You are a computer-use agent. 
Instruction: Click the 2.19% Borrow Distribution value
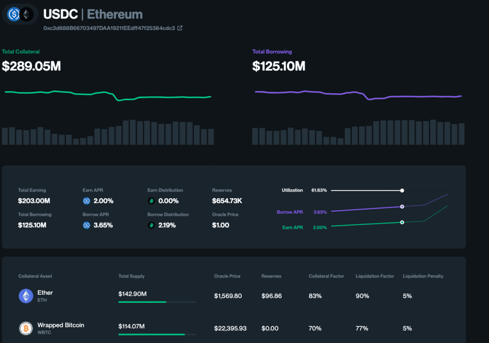click(x=167, y=225)
